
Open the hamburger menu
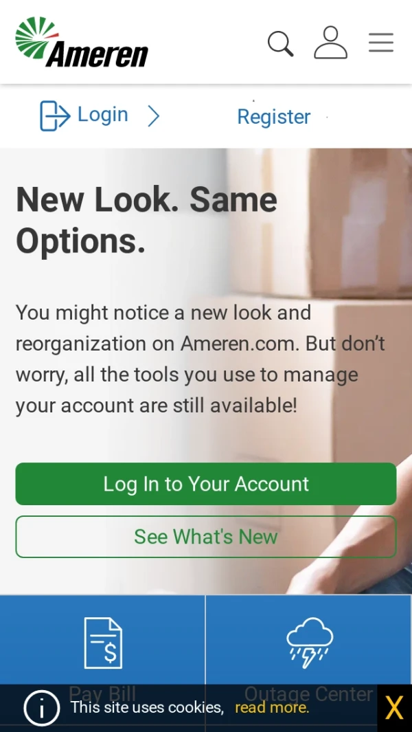coord(381,43)
